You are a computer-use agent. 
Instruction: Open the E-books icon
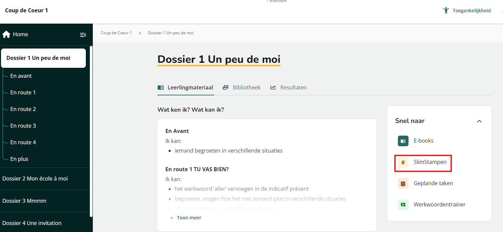tap(403, 141)
